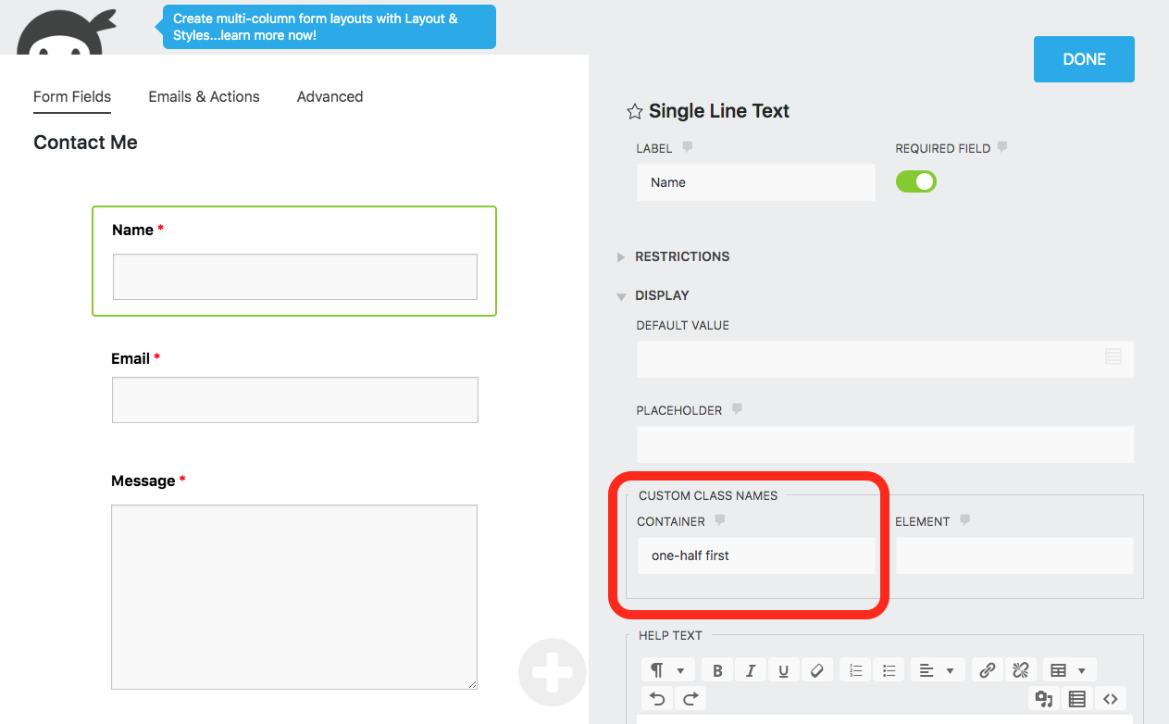
Task: Click the Default Value input
Action: 885,358
